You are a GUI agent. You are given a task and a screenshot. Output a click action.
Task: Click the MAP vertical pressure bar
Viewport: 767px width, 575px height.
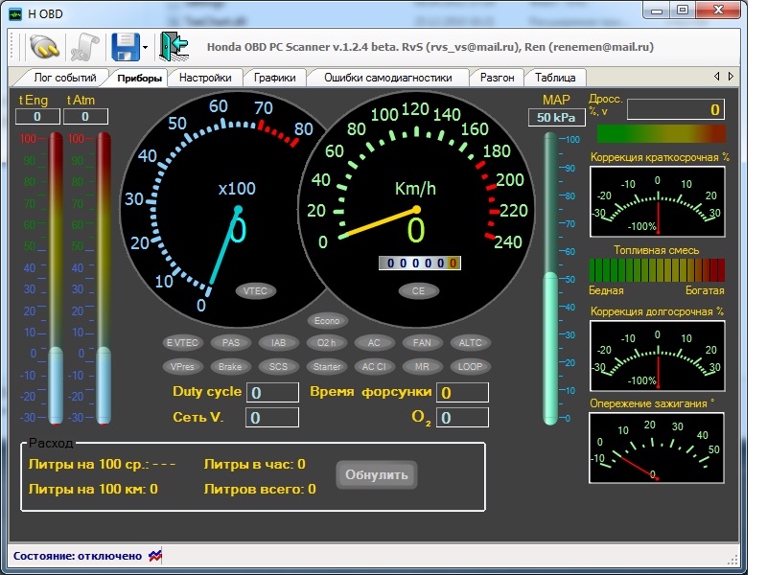tap(550, 279)
